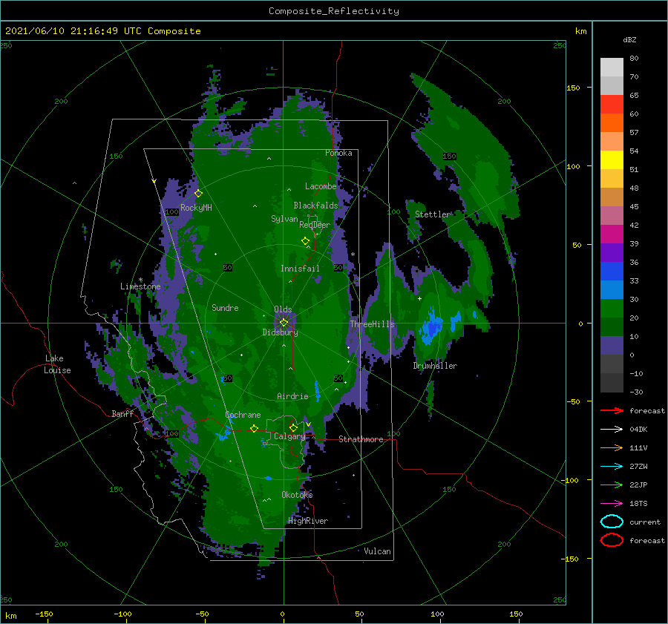
Task: Click the Lake Louise label
Action: point(57,364)
